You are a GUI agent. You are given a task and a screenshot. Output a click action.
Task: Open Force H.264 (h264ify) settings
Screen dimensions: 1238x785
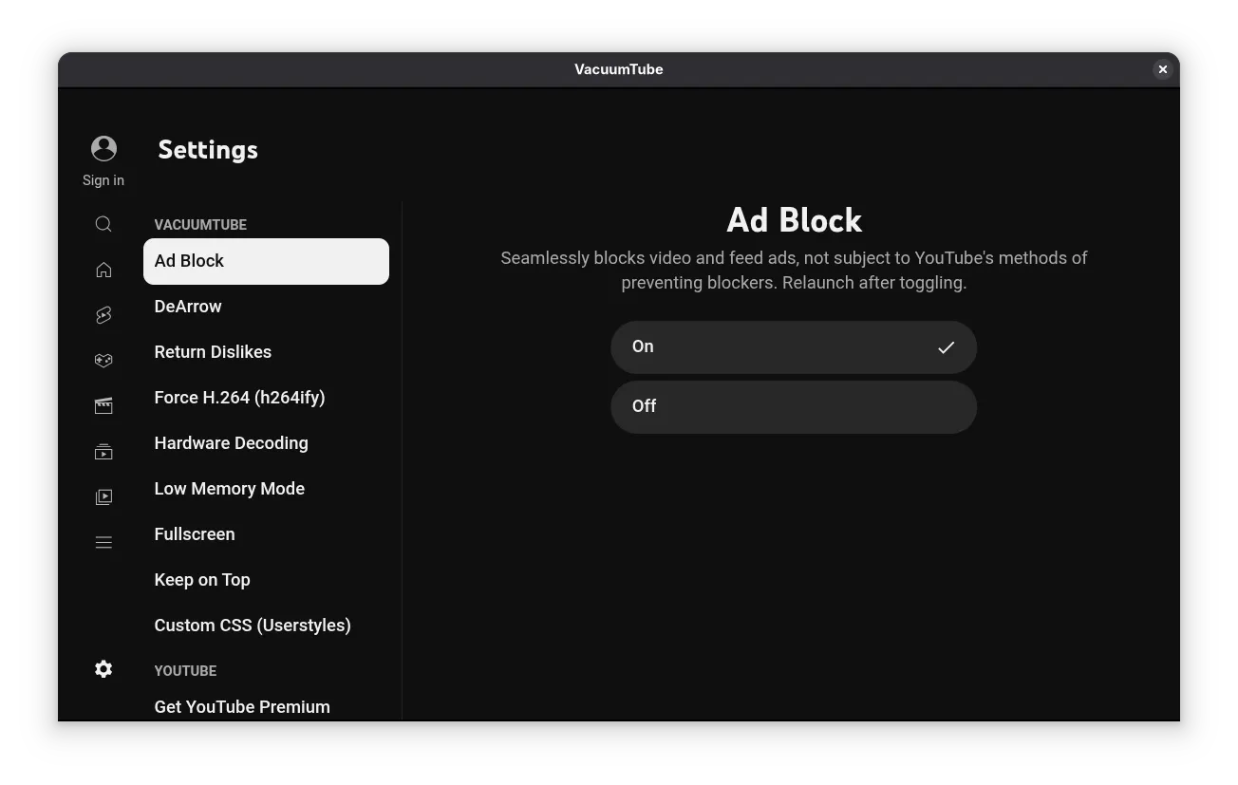click(239, 398)
